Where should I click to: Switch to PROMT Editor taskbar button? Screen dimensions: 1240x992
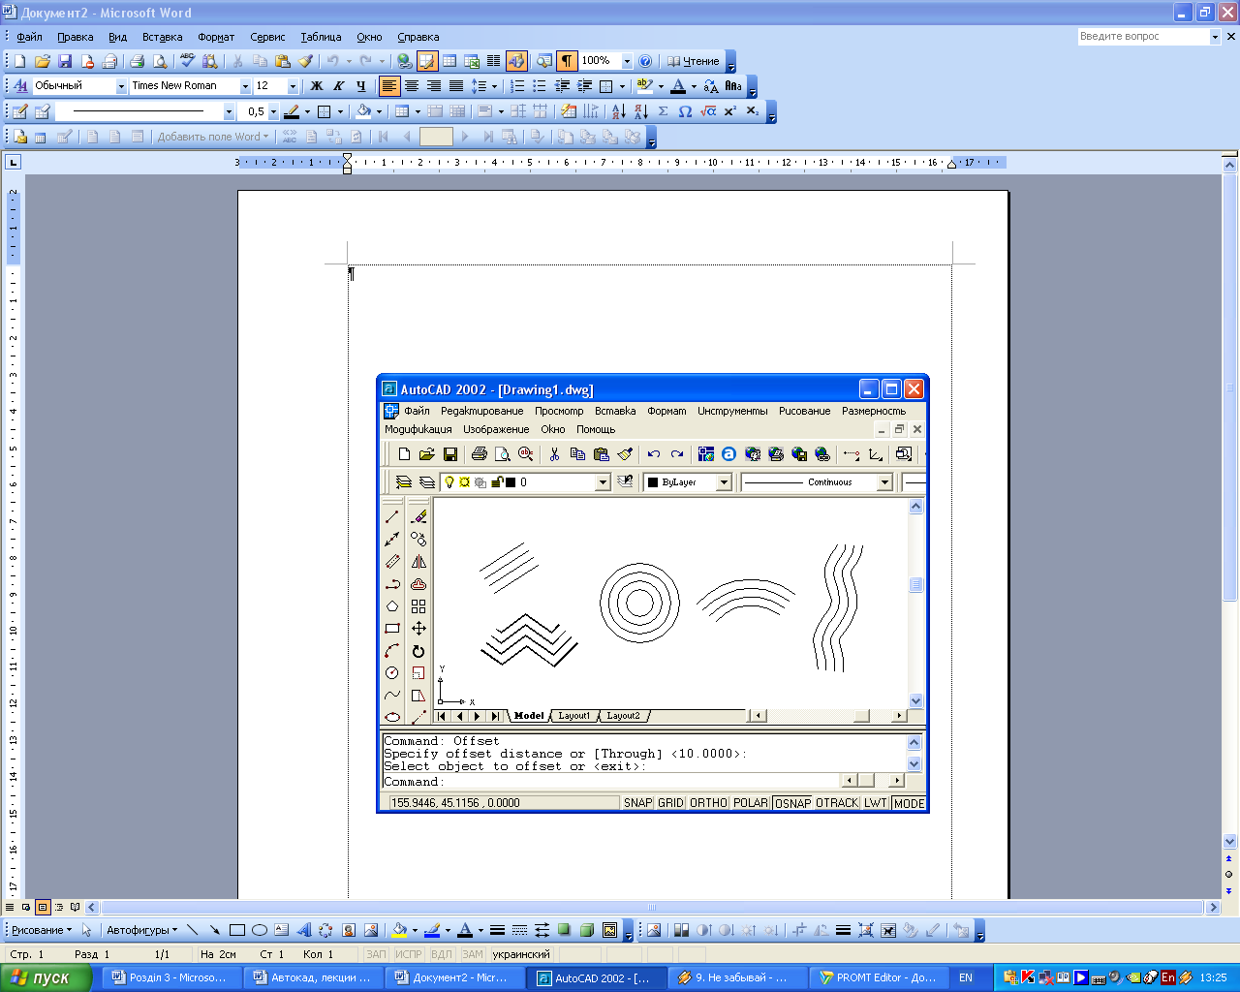pos(878,977)
